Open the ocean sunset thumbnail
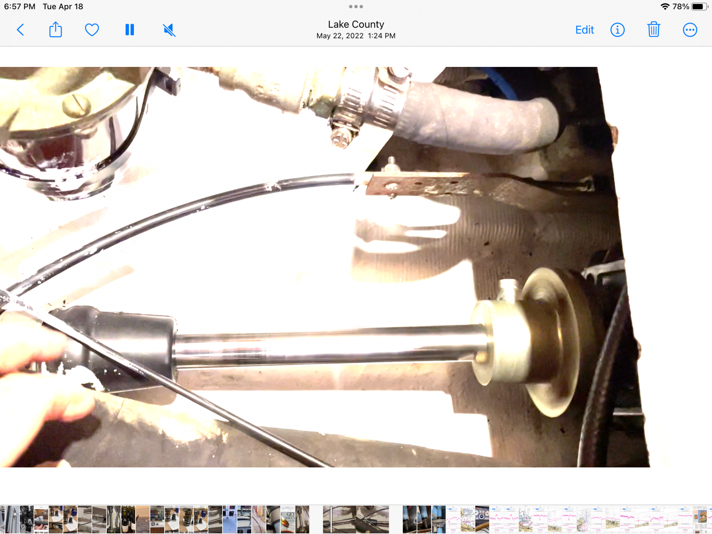 [x=143, y=519]
